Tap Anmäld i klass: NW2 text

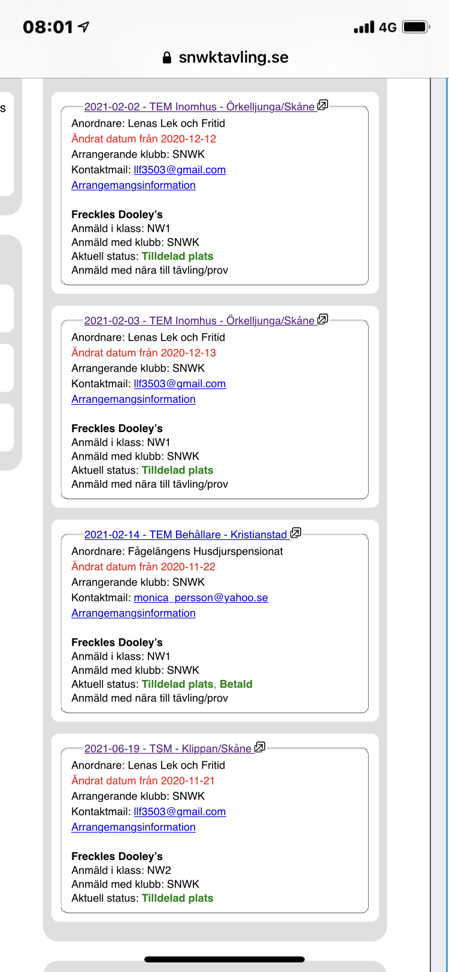121,870
